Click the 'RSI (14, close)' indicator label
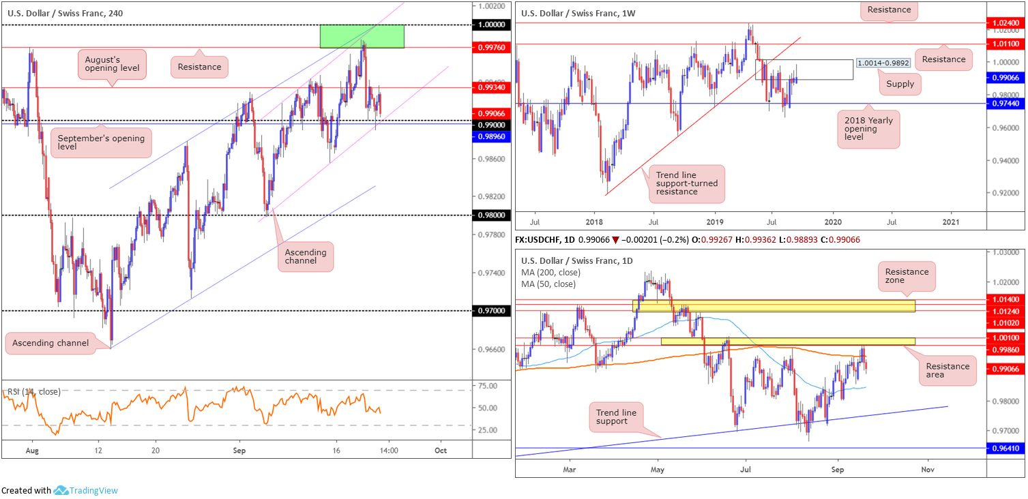1028x499 pixels. pyautogui.click(x=34, y=391)
